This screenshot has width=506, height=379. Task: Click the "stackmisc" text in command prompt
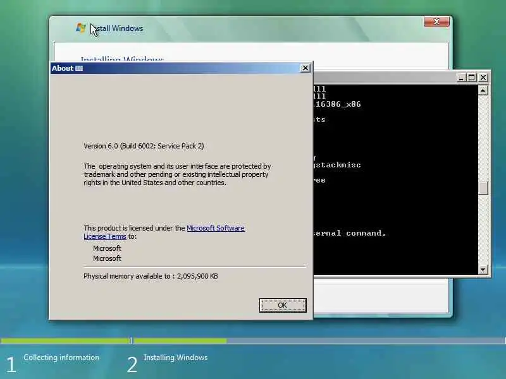338,165
